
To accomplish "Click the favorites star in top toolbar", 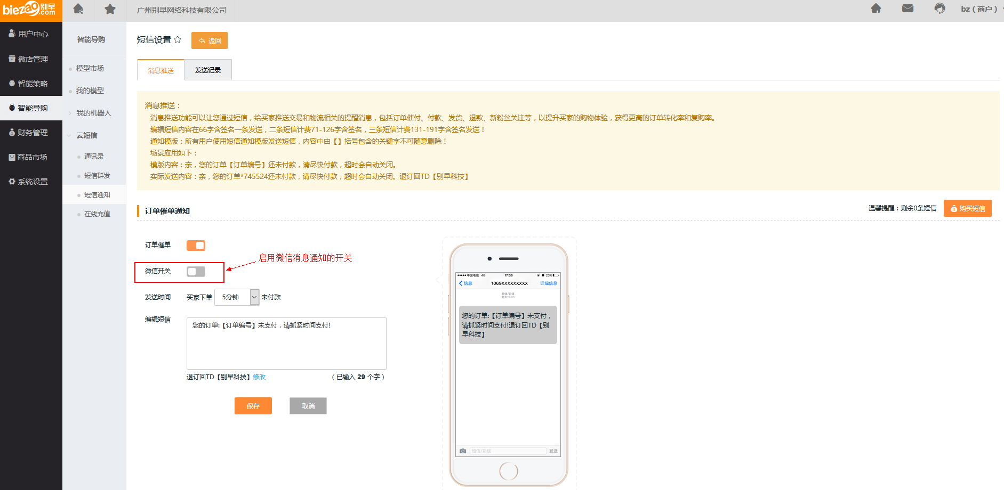I will pyautogui.click(x=110, y=9).
